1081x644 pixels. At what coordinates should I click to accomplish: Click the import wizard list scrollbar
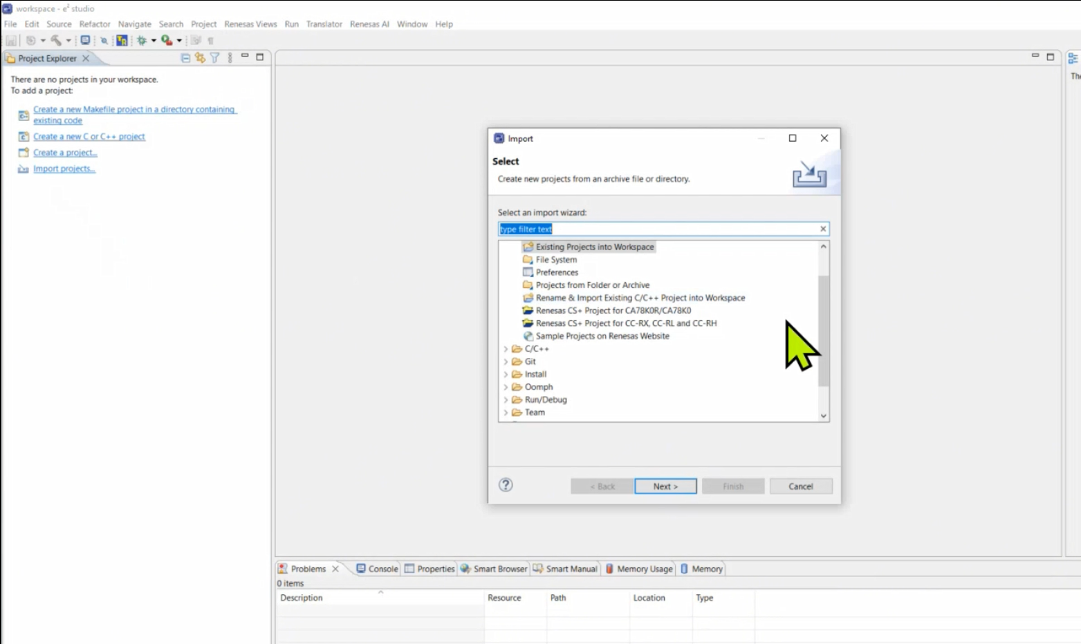(x=823, y=331)
